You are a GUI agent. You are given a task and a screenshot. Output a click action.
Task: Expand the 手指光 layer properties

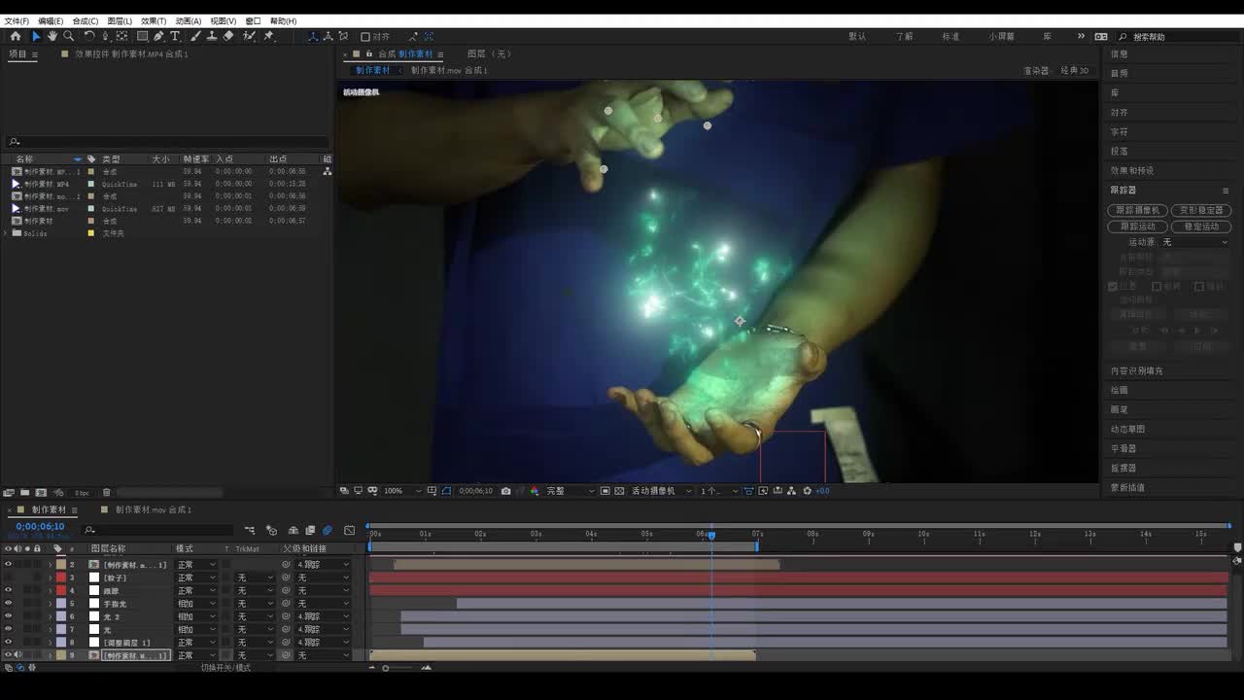click(x=50, y=604)
